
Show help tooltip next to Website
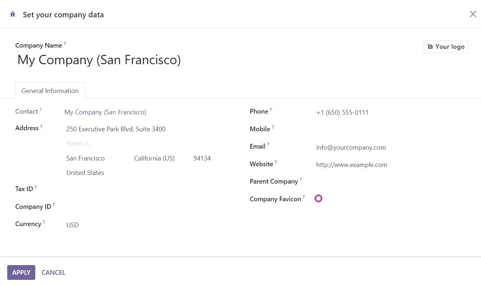click(x=276, y=162)
